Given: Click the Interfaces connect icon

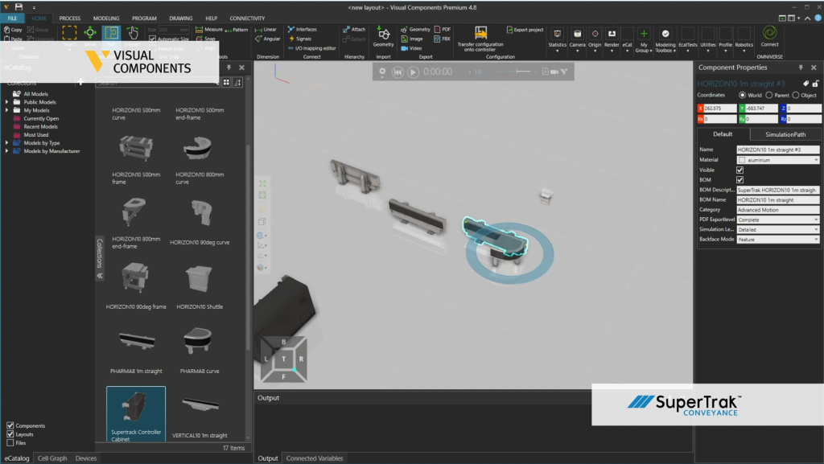Looking at the screenshot, I should (291, 29).
